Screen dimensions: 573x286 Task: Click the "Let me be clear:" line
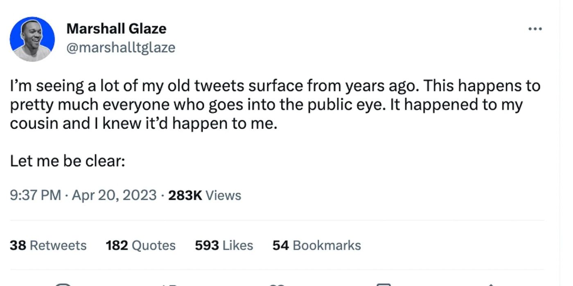point(67,161)
